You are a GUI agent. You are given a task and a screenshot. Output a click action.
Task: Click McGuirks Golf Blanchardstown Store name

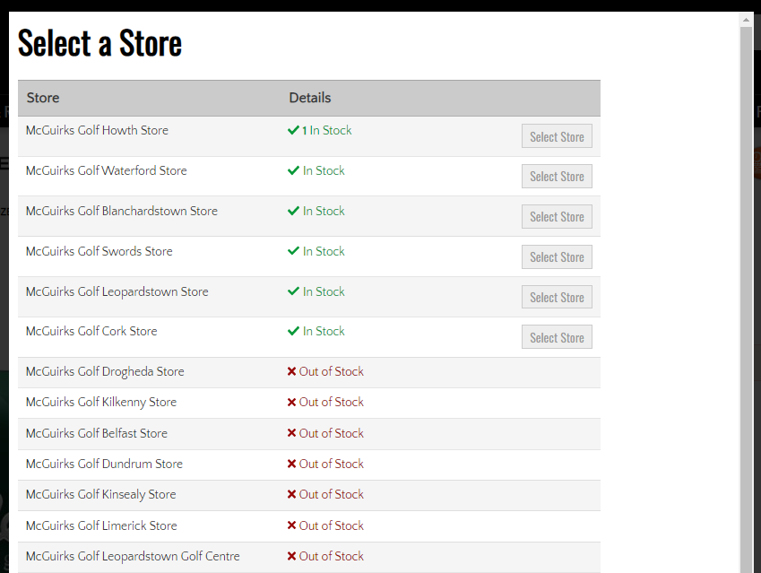click(122, 211)
